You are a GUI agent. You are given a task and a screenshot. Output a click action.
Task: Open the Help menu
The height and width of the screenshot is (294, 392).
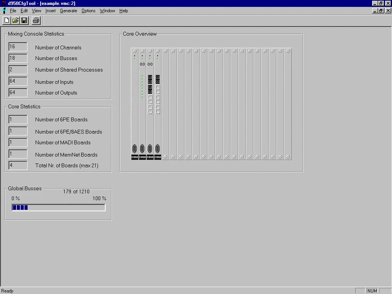(124, 11)
